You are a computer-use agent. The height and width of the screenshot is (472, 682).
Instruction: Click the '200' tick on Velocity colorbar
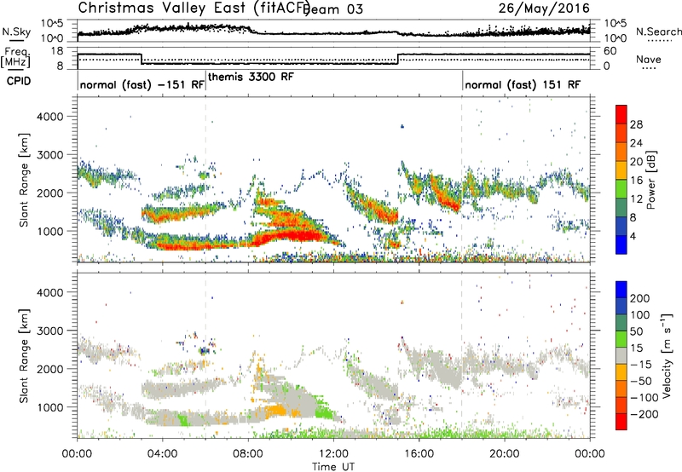(640, 298)
